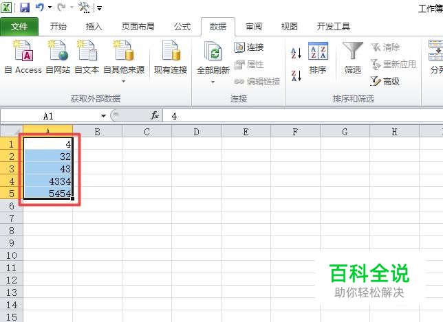Viewport: 443px width, 322px height.
Task: Switch to the 开始 (Home) tab
Action: click(58, 27)
